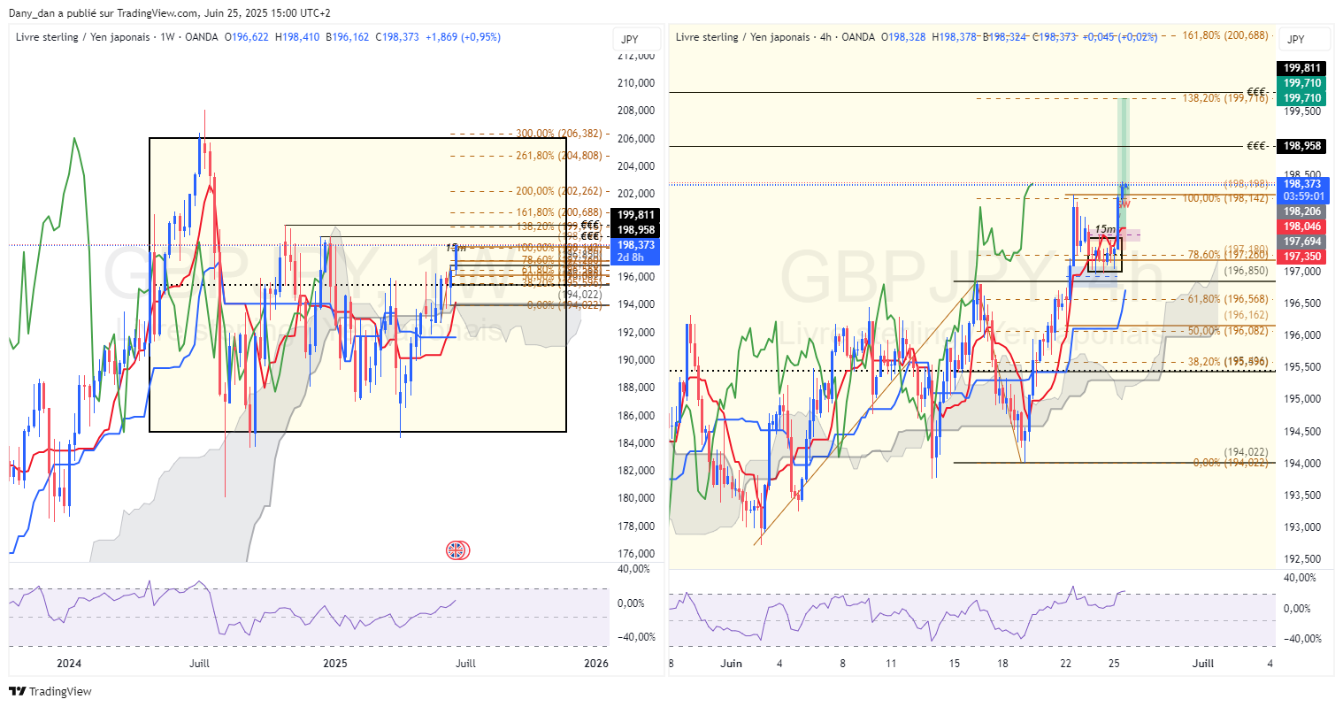This screenshot has height=707, width=1343.
Task: Click the gray 197,694 price label
Action: coord(1302,242)
